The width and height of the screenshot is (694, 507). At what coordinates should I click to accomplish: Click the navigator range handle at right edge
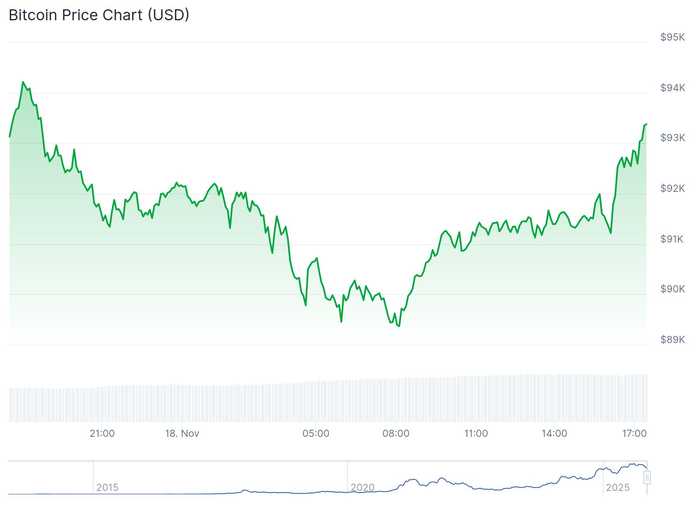click(x=647, y=477)
